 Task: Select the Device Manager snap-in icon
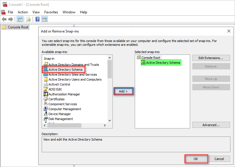(x=46, y=114)
